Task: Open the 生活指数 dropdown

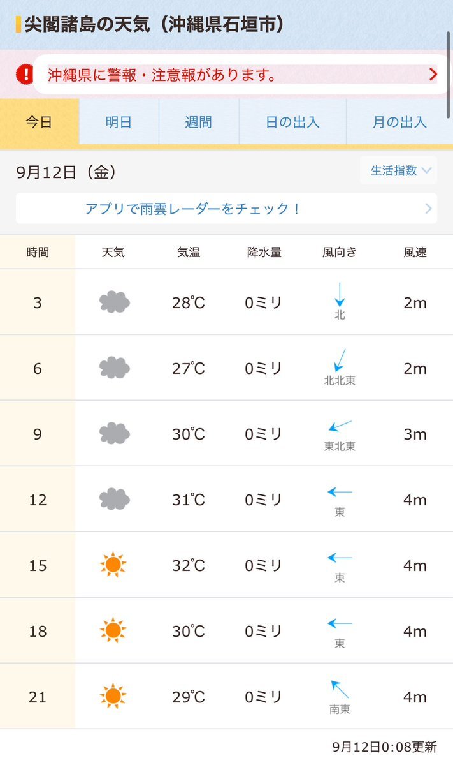Action: click(398, 170)
